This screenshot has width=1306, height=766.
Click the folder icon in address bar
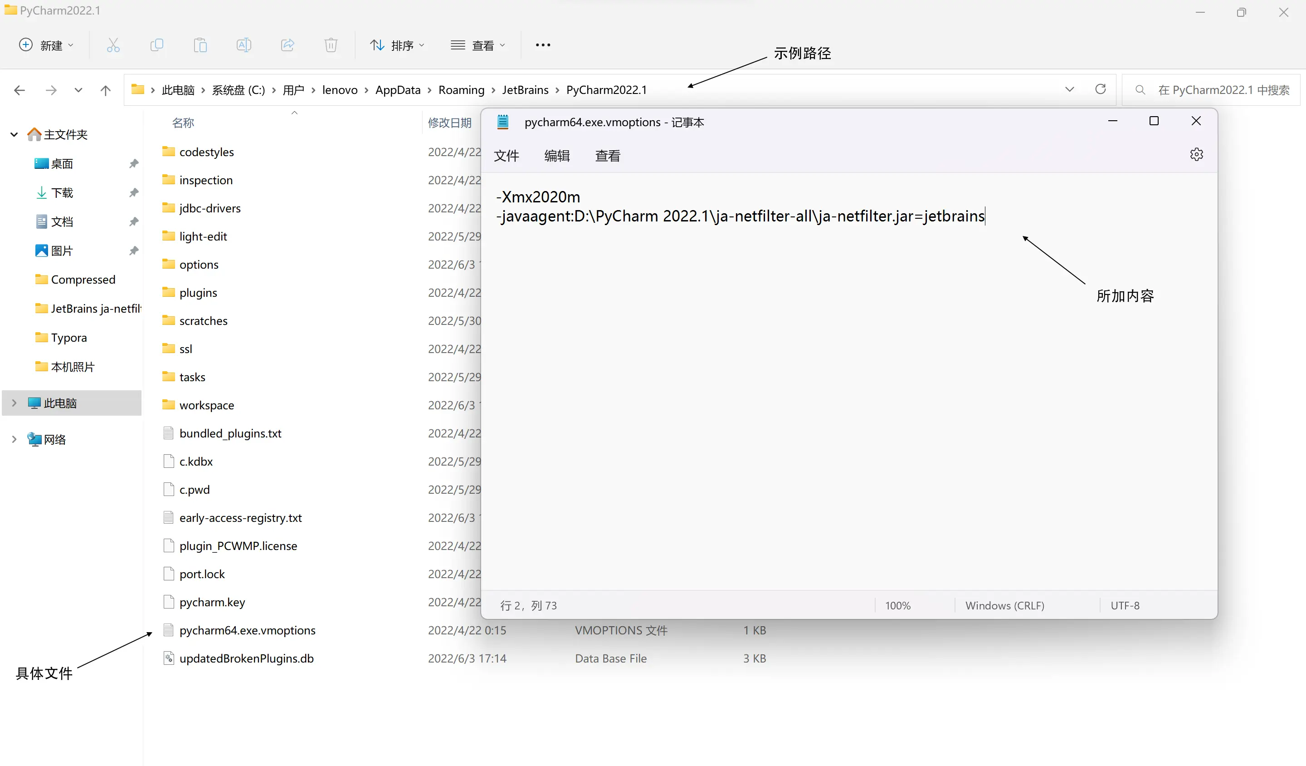pyautogui.click(x=137, y=89)
